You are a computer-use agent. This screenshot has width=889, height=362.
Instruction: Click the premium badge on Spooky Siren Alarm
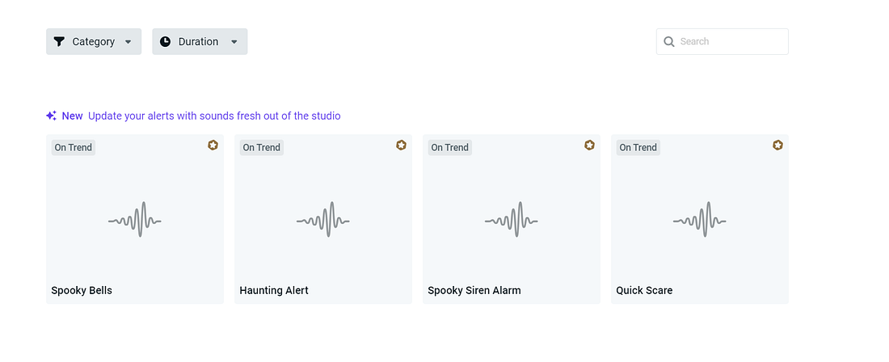point(589,145)
